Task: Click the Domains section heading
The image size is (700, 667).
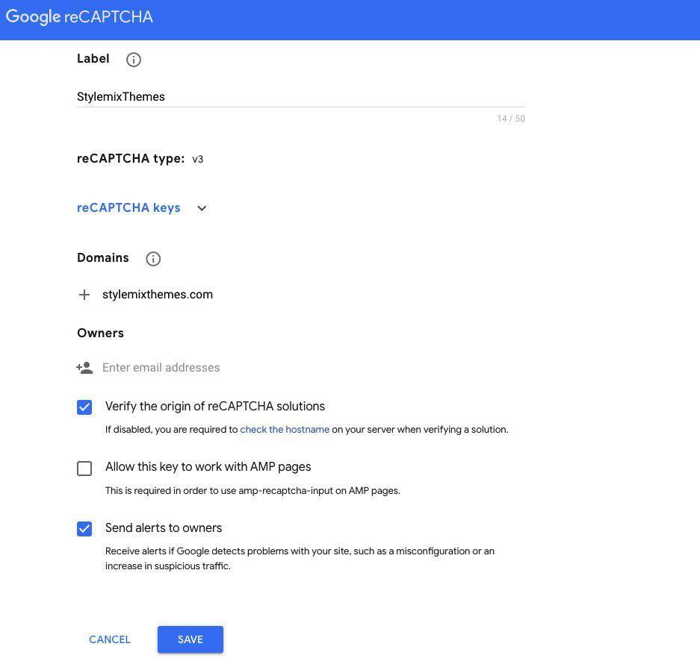Action: point(103,258)
